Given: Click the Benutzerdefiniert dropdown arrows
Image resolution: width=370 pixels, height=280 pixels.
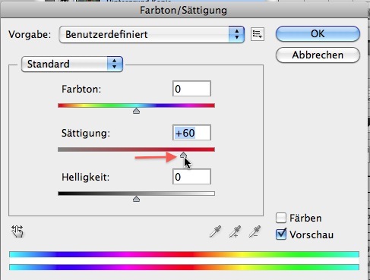Looking at the screenshot, I should tap(236, 34).
